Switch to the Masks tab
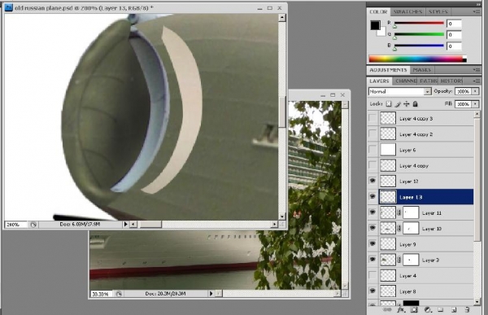Screen dimensions: 488x315 [421, 70]
